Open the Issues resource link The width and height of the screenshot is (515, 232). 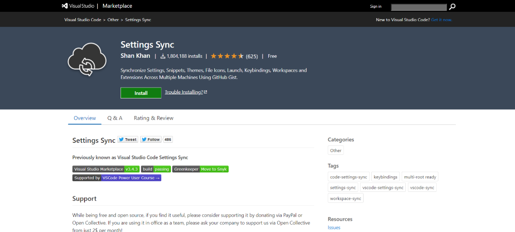334,227
